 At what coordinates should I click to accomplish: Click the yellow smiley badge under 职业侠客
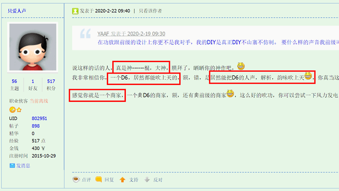(x=12, y=110)
